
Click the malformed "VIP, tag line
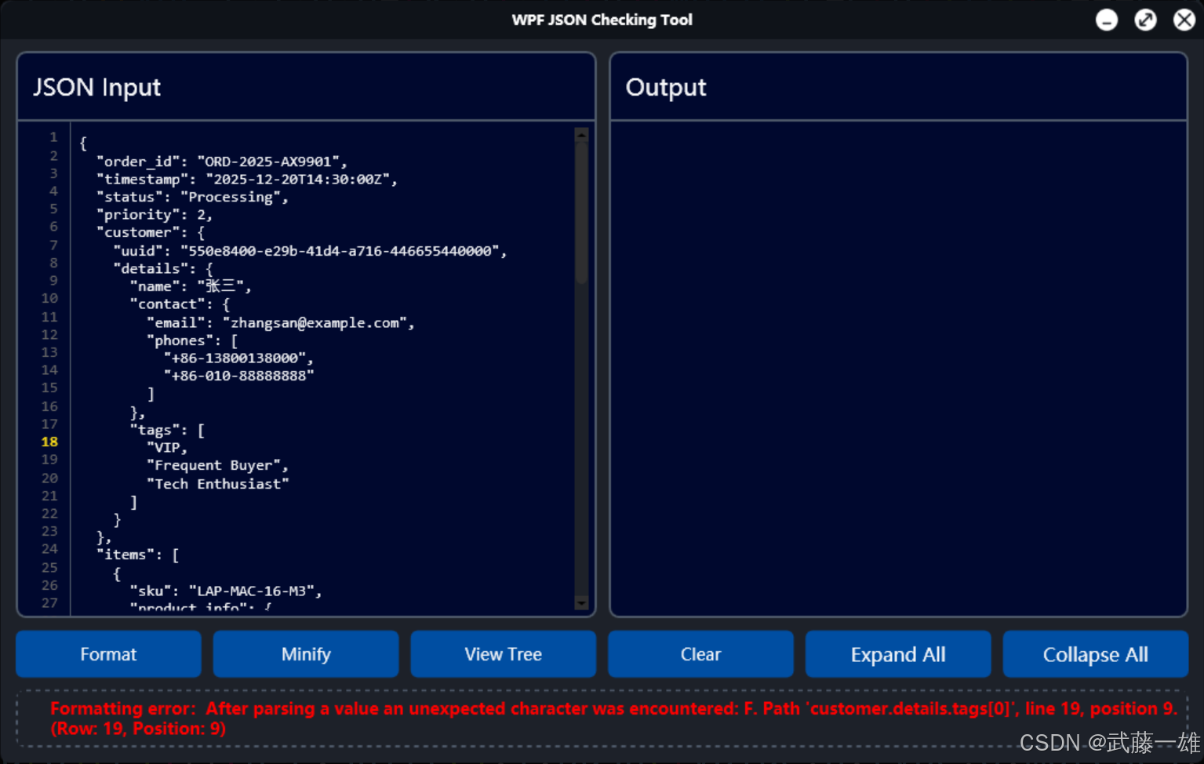(x=167, y=448)
